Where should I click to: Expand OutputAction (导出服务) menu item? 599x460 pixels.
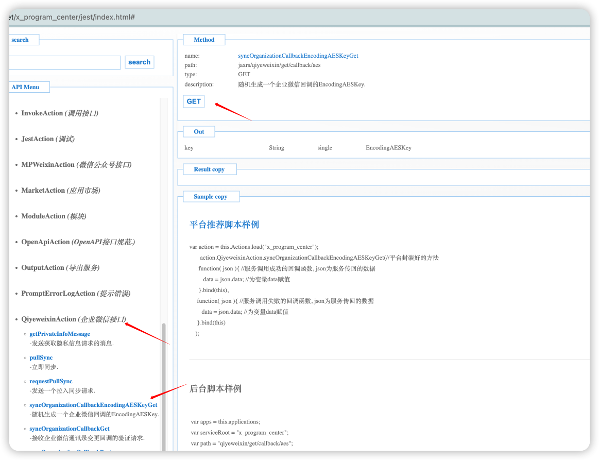60,268
